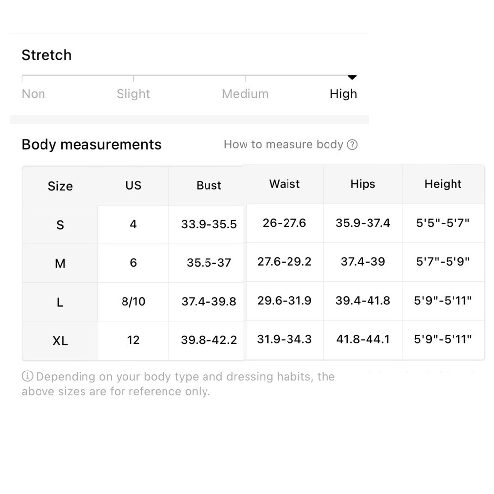Select the M size row label
The height and width of the screenshot is (494, 494).
pos(60,263)
